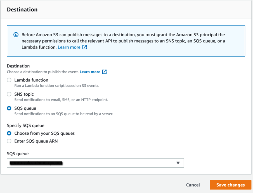Open Learn more link in the info banner

coord(69,47)
